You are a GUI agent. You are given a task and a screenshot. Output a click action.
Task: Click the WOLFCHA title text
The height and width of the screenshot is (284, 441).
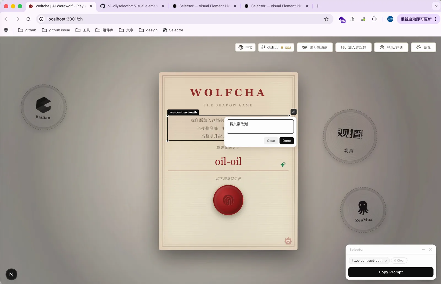tap(228, 93)
